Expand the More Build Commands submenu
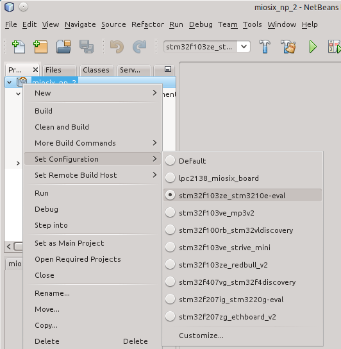The height and width of the screenshot is (349, 341). coord(92,143)
